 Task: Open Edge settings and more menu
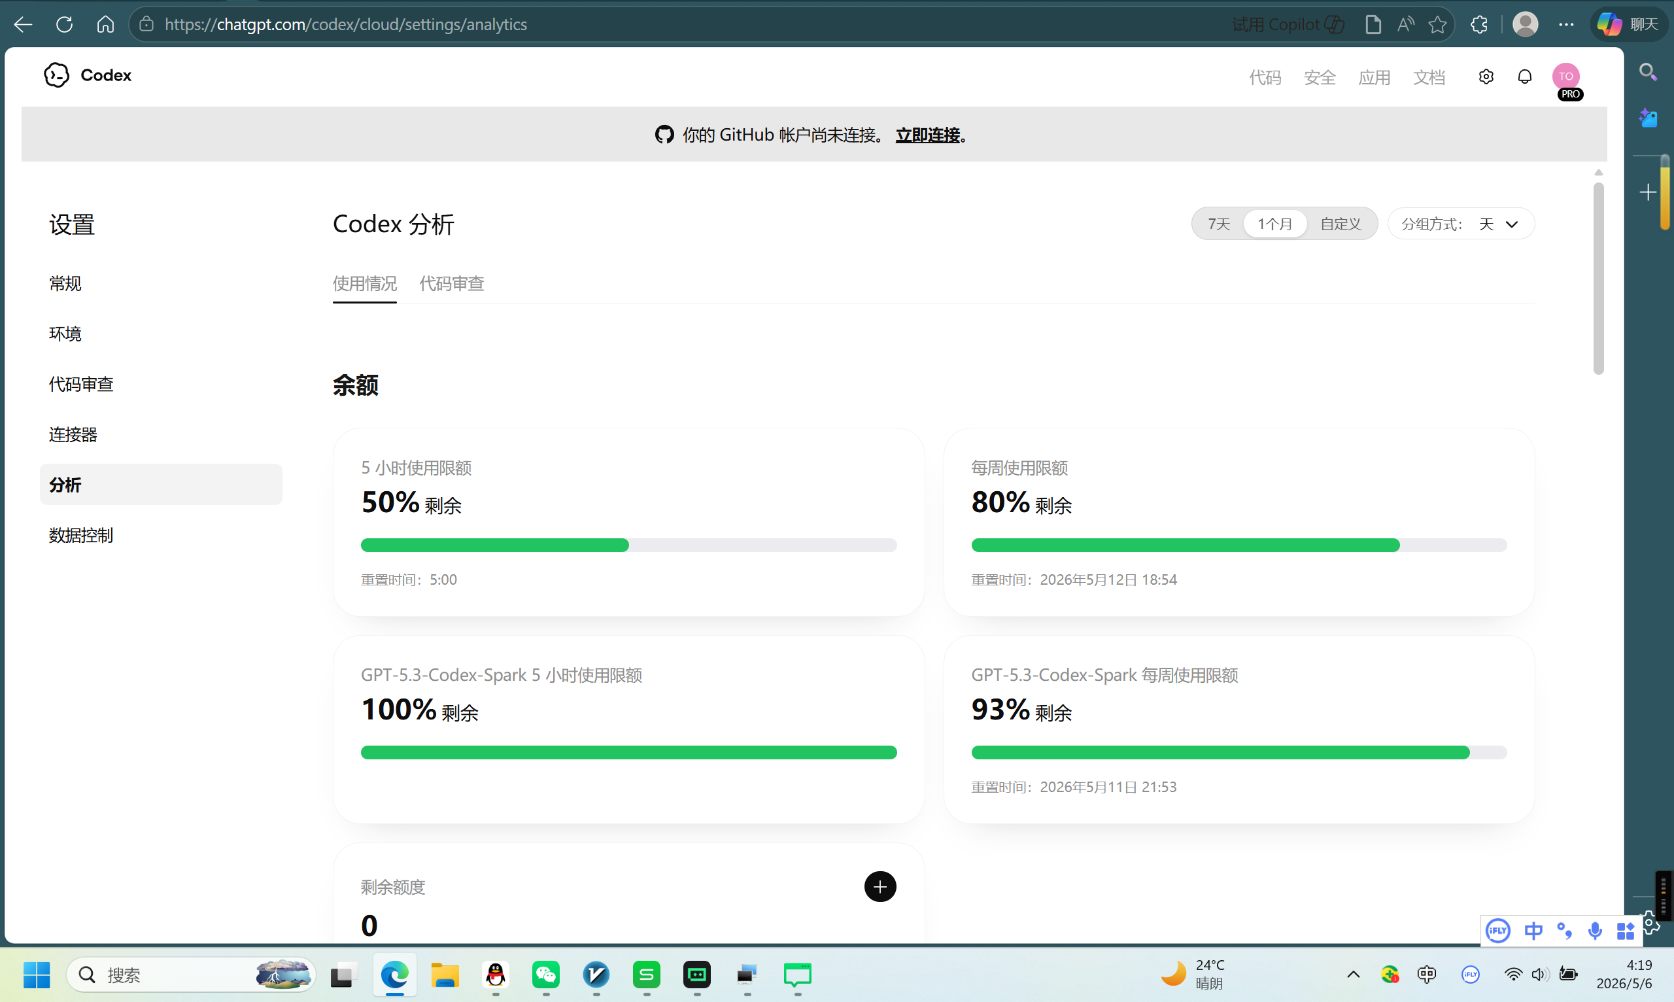(x=1566, y=25)
